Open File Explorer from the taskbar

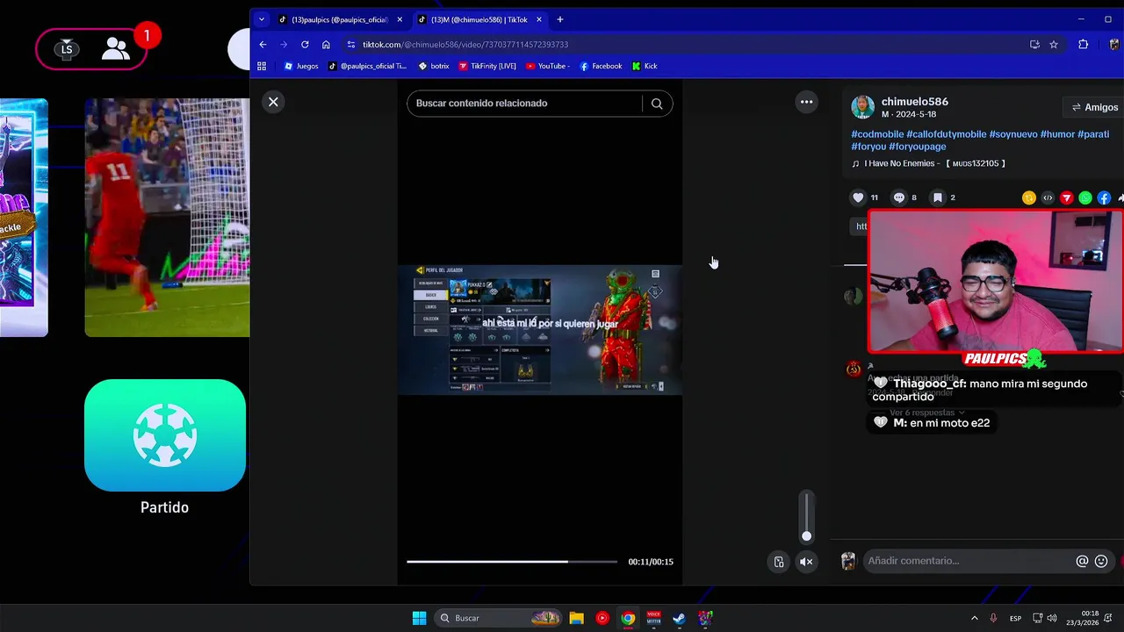(x=576, y=618)
